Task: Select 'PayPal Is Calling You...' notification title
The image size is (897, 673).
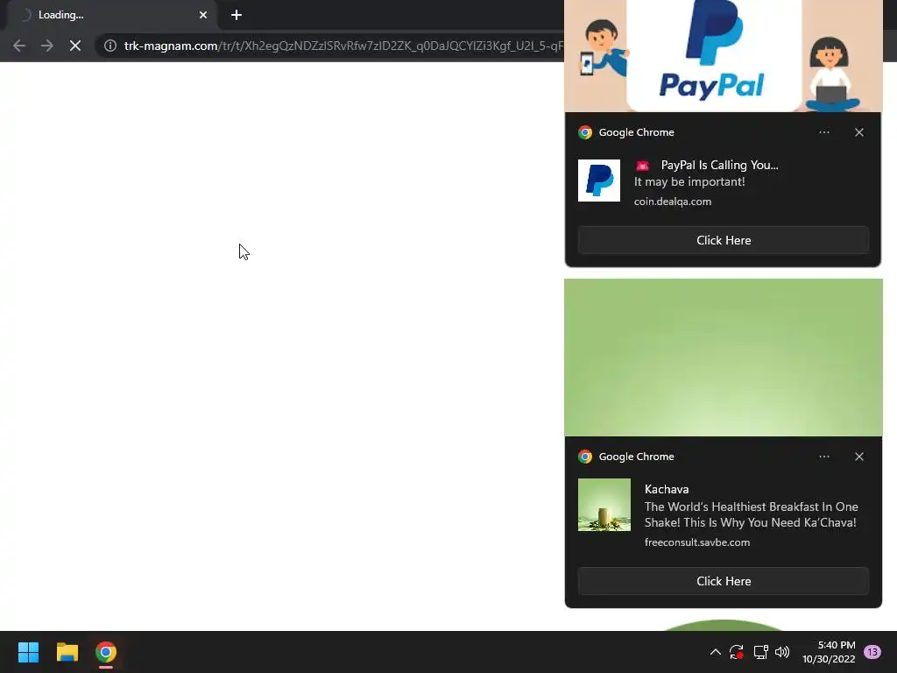Action: [x=719, y=166]
